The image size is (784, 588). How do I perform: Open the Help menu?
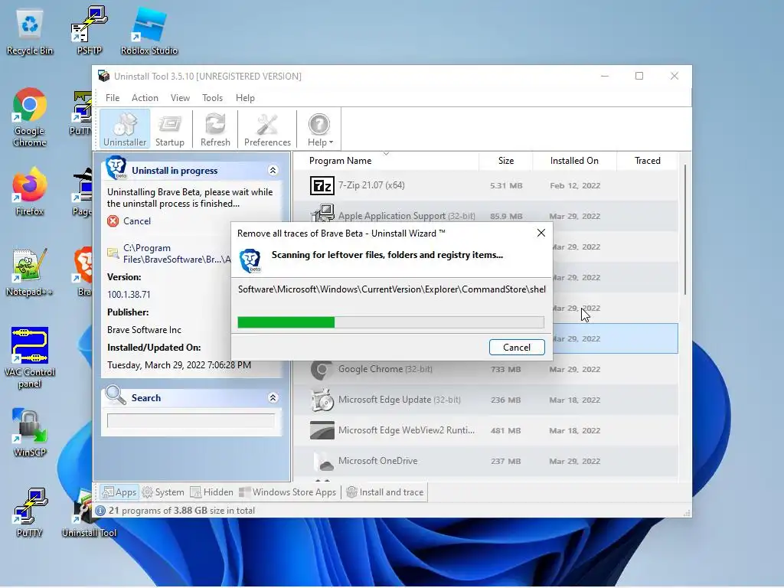245,98
